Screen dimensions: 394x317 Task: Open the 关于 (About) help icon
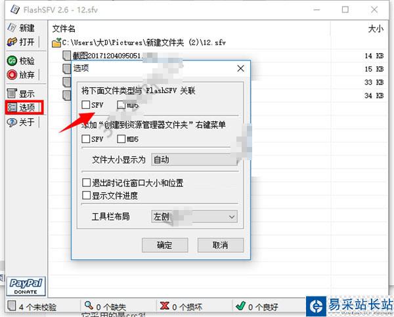(12, 122)
